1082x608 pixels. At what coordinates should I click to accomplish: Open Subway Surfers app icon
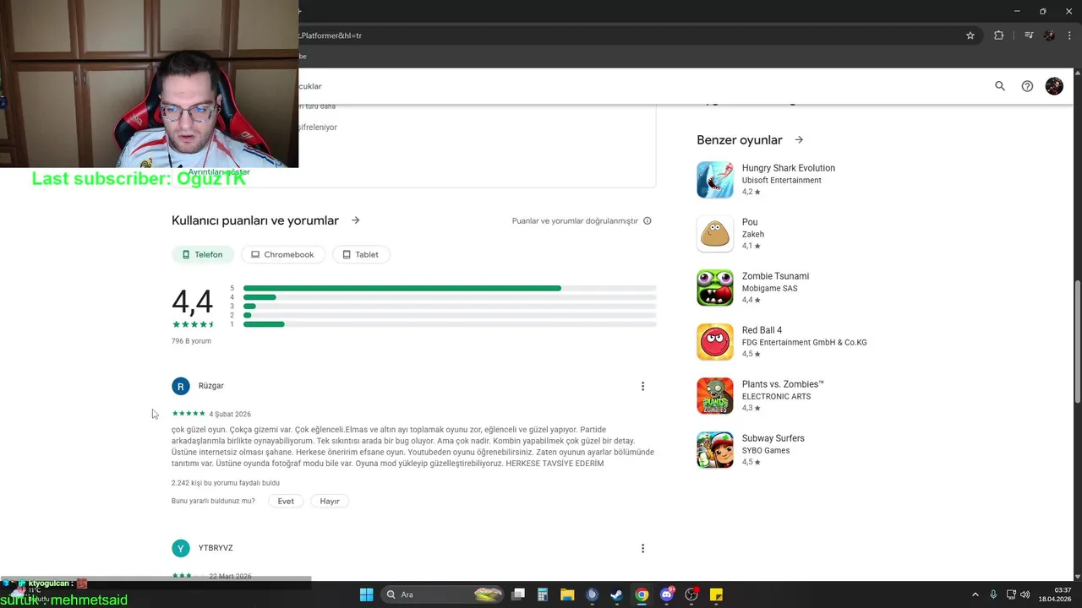tap(715, 450)
